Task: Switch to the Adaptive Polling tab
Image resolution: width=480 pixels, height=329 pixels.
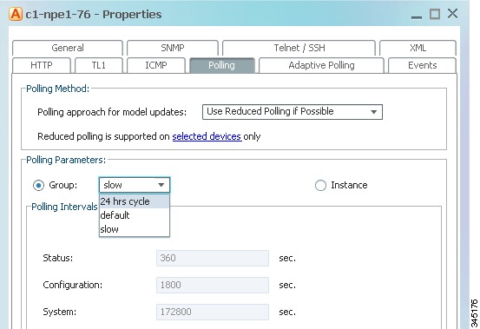Action: pos(321,65)
